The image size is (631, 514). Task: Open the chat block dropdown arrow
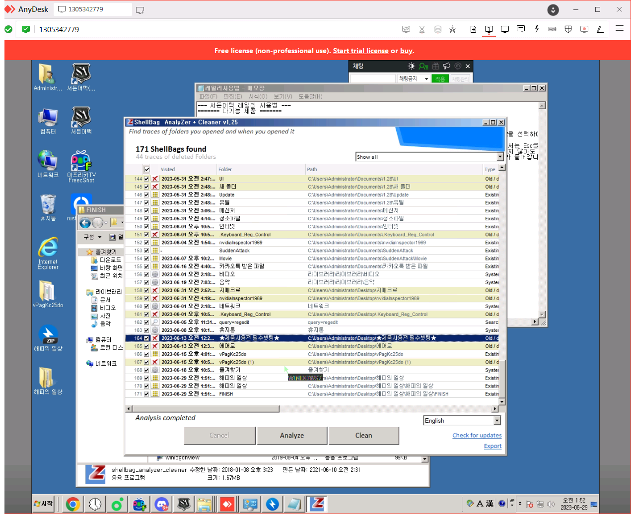tap(426, 79)
